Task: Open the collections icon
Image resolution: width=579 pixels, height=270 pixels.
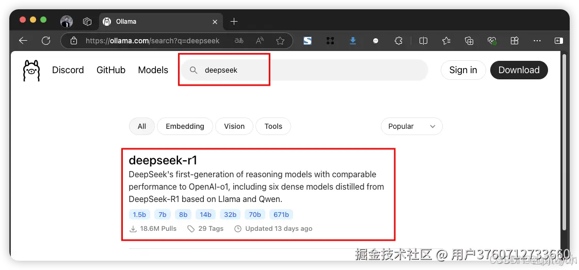Action: (469, 41)
